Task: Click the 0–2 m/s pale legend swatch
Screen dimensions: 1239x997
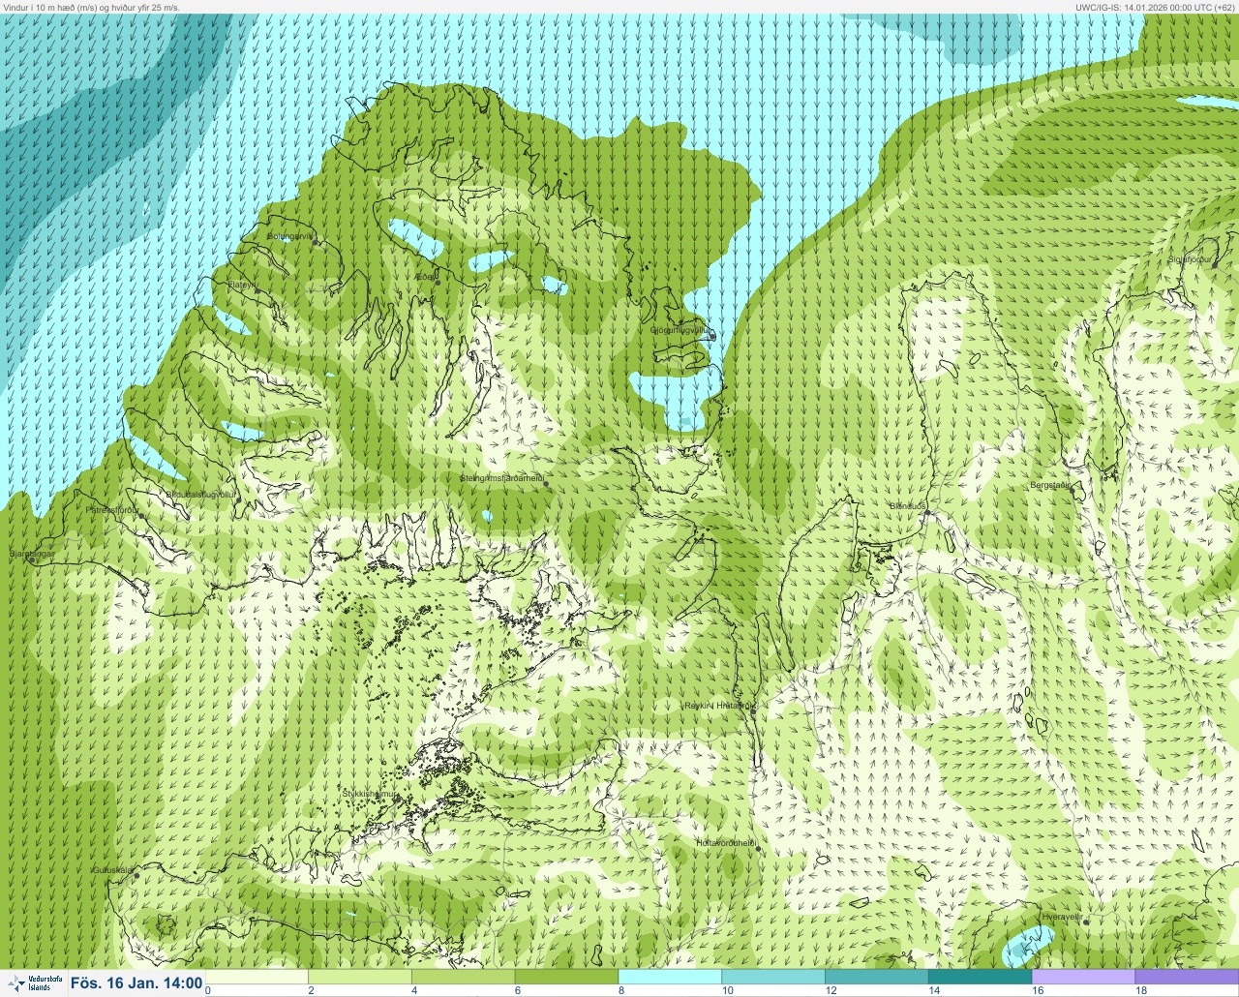Action: pyautogui.click(x=257, y=977)
